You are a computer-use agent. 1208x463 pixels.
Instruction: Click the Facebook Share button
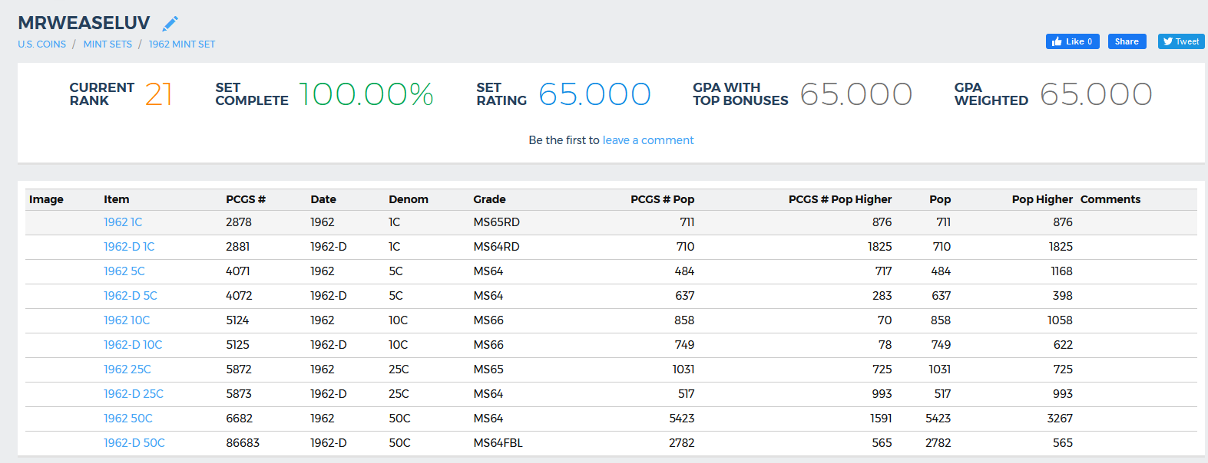pos(1127,41)
